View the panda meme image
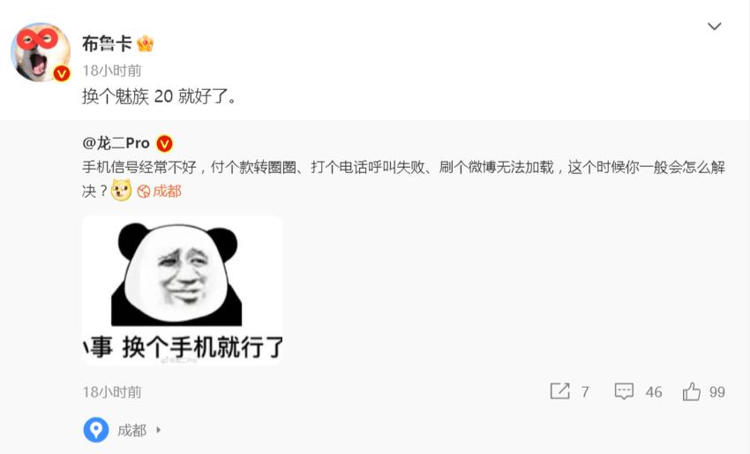750x454 pixels. [183, 291]
